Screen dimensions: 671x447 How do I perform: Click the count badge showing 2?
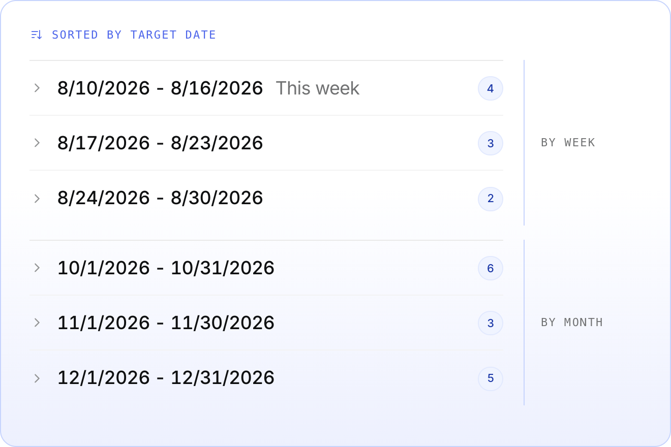coord(491,199)
